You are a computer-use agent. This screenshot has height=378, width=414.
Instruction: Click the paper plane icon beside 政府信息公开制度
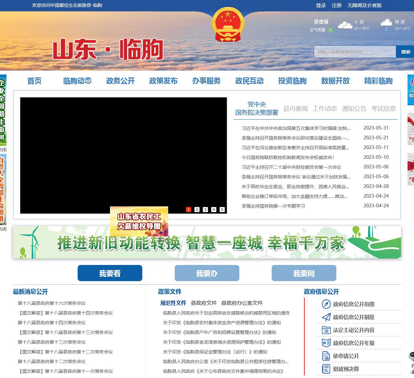[326, 317]
